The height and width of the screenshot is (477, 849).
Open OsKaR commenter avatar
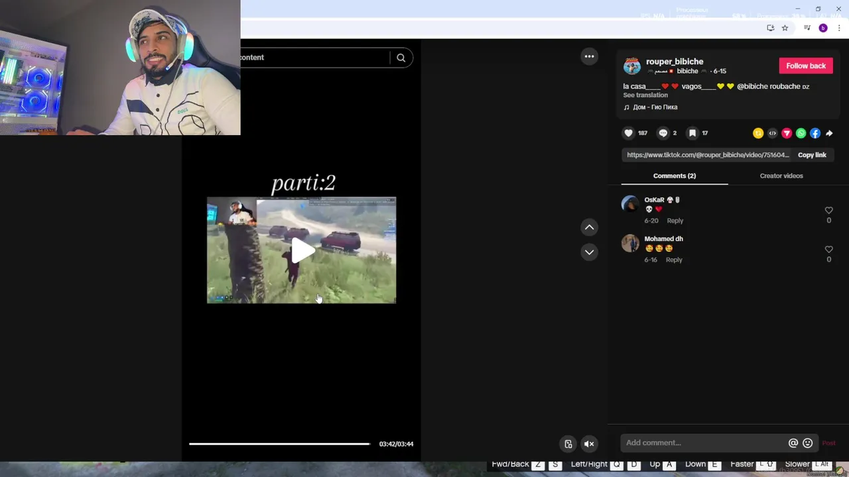pos(630,204)
